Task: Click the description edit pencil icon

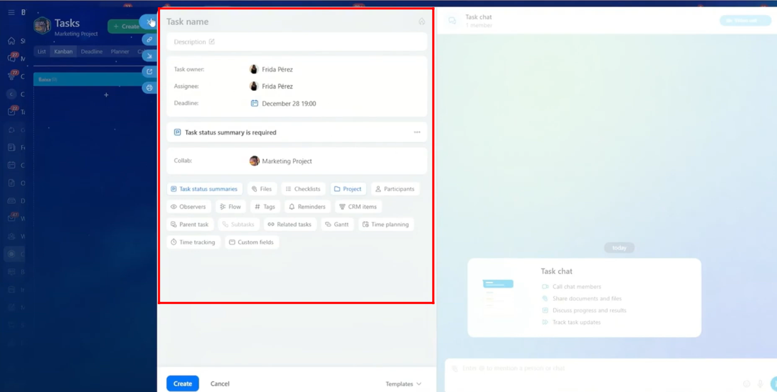Action: pos(212,42)
